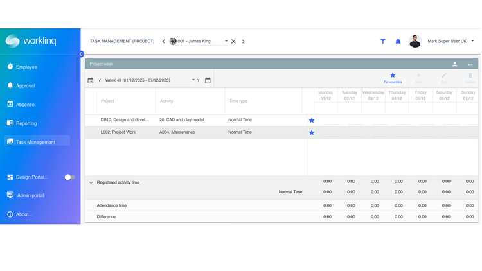
Task: Click the Time type column header
Action: (x=238, y=101)
